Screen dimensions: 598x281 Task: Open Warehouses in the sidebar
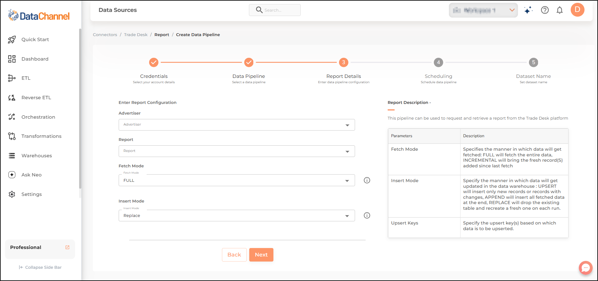(37, 156)
